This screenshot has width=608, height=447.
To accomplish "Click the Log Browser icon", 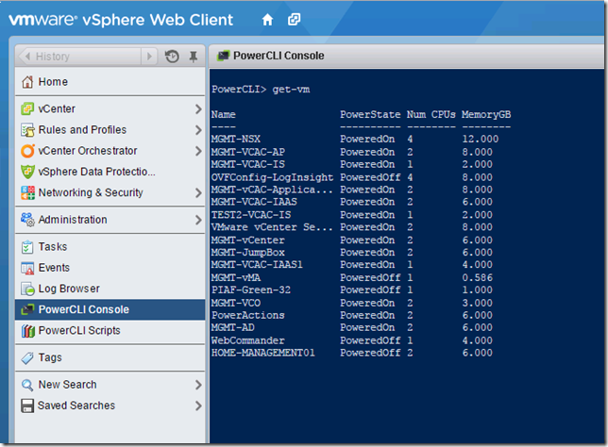I will point(27,289).
